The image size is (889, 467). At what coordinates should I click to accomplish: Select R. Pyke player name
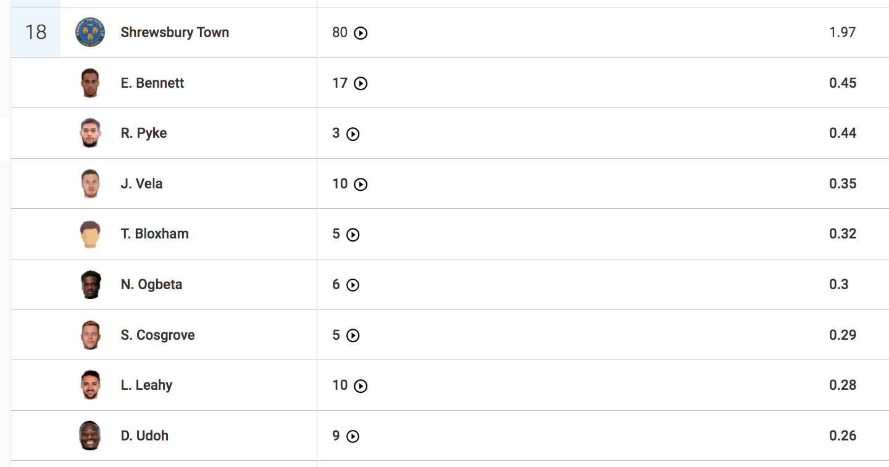click(144, 133)
